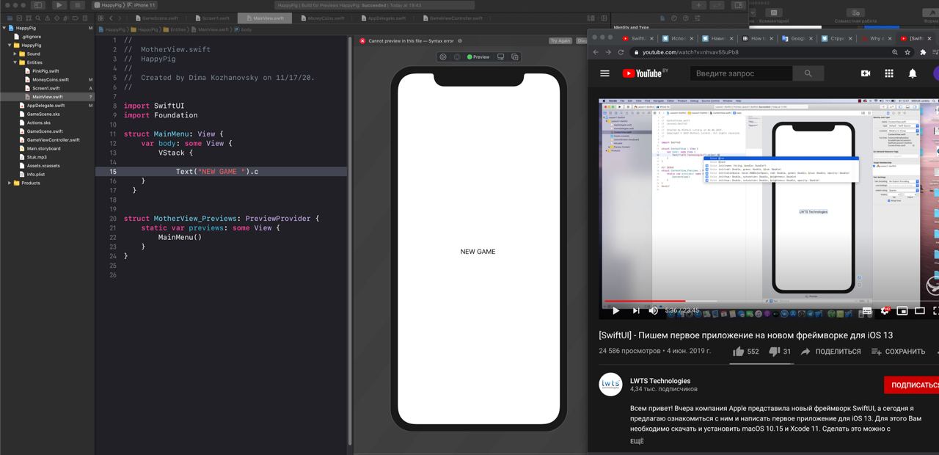The width and height of the screenshot is (939, 455).
Task: Select Info.plist in navigator
Action: click(35, 174)
